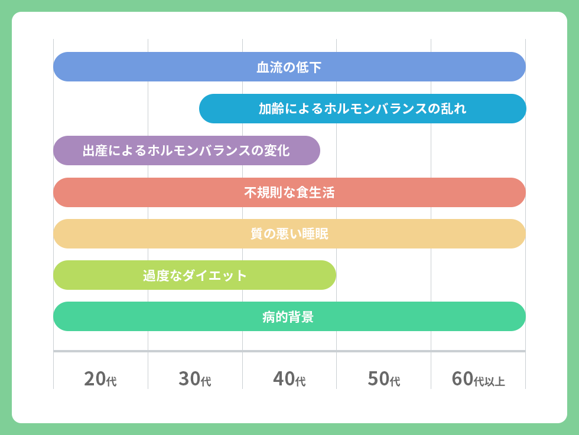This screenshot has height=435, width=579.
Task: Click the 20代 axis label
Action: coord(100,379)
